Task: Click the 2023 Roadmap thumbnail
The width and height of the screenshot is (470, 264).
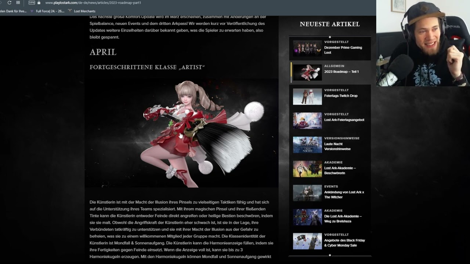Action: click(307, 72)
